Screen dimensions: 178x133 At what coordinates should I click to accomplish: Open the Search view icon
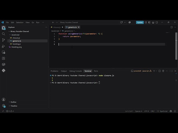click(4, 34)
